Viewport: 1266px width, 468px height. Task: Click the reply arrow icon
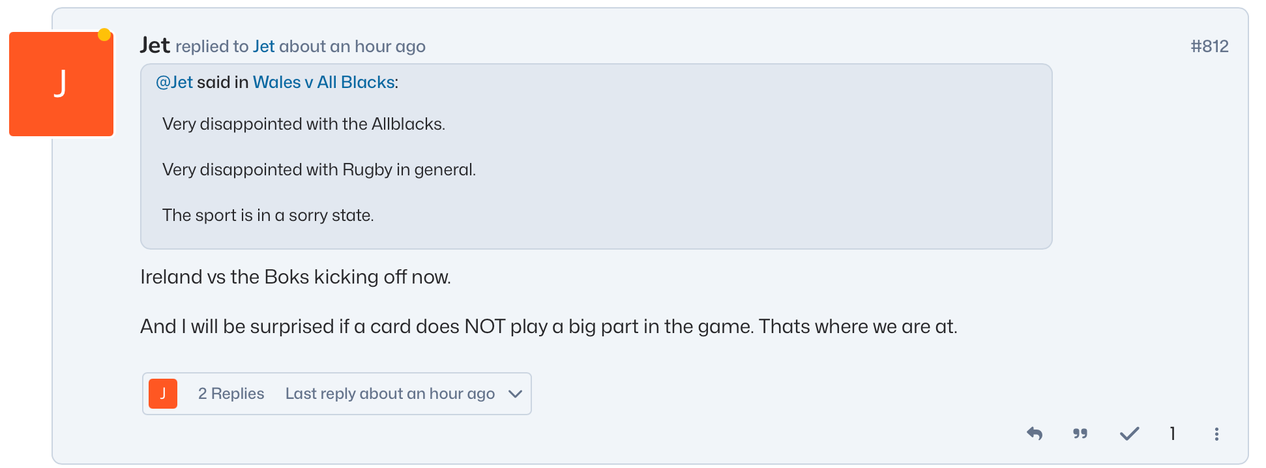pyautogui.click(x=1035, y=433)
